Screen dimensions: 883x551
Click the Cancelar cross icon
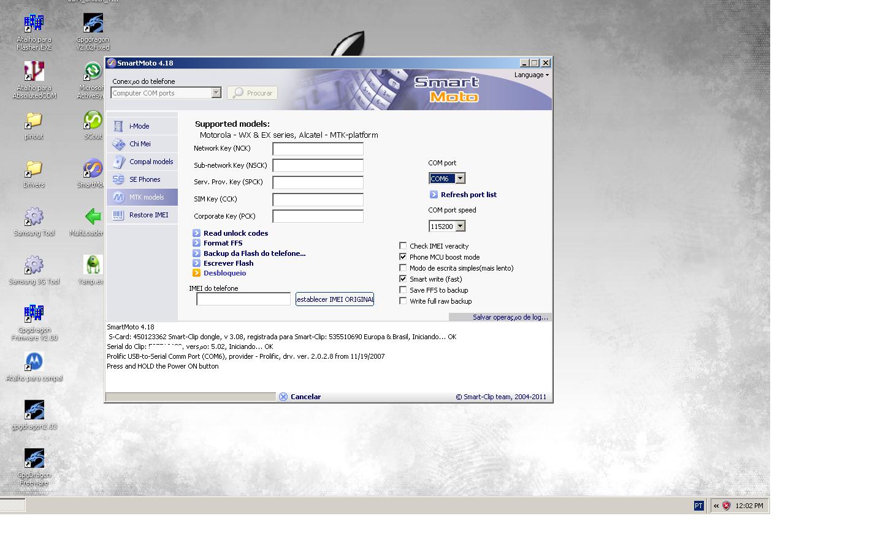tap(283, 397)
